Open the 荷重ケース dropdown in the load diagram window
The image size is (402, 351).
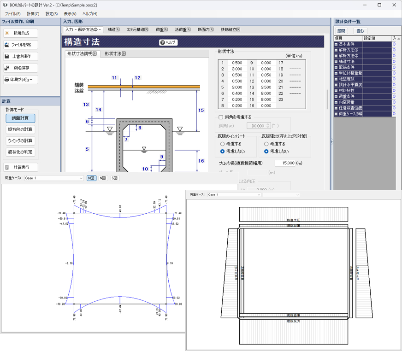click(x=234, y=195)
